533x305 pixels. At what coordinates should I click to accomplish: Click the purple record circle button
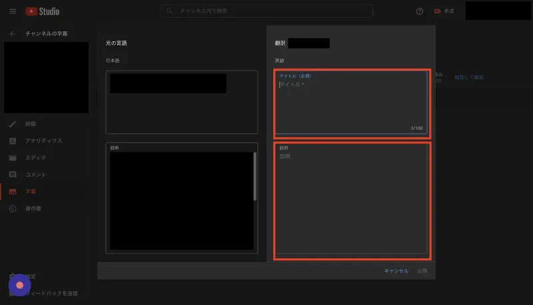coord(20,285)
